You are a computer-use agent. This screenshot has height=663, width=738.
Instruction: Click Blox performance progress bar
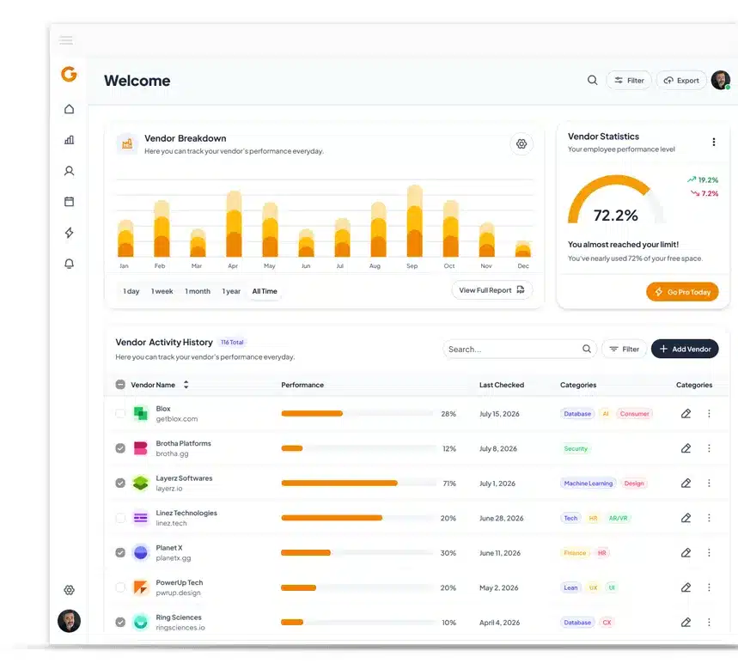(357, 414)
